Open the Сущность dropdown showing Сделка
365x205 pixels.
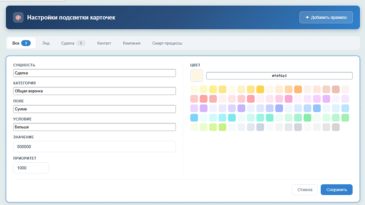pos(94,73)
